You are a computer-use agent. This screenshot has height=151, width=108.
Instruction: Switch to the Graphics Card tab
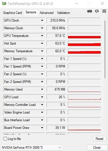pyautogui.click(x=12, y=13)
